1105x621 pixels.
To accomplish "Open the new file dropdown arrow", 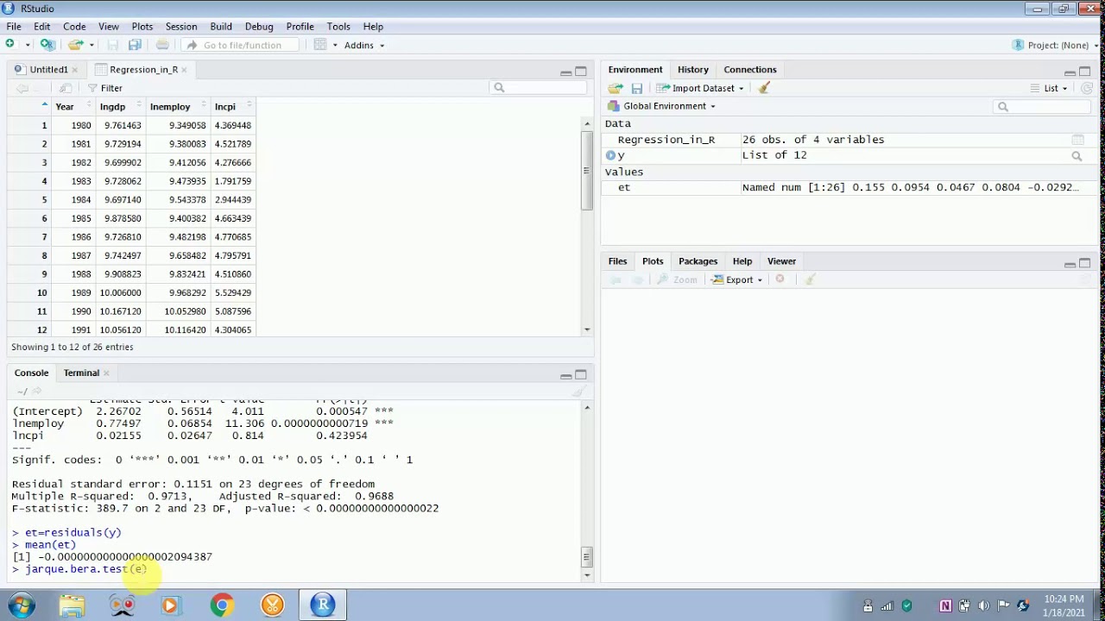I will pos(28,45).
